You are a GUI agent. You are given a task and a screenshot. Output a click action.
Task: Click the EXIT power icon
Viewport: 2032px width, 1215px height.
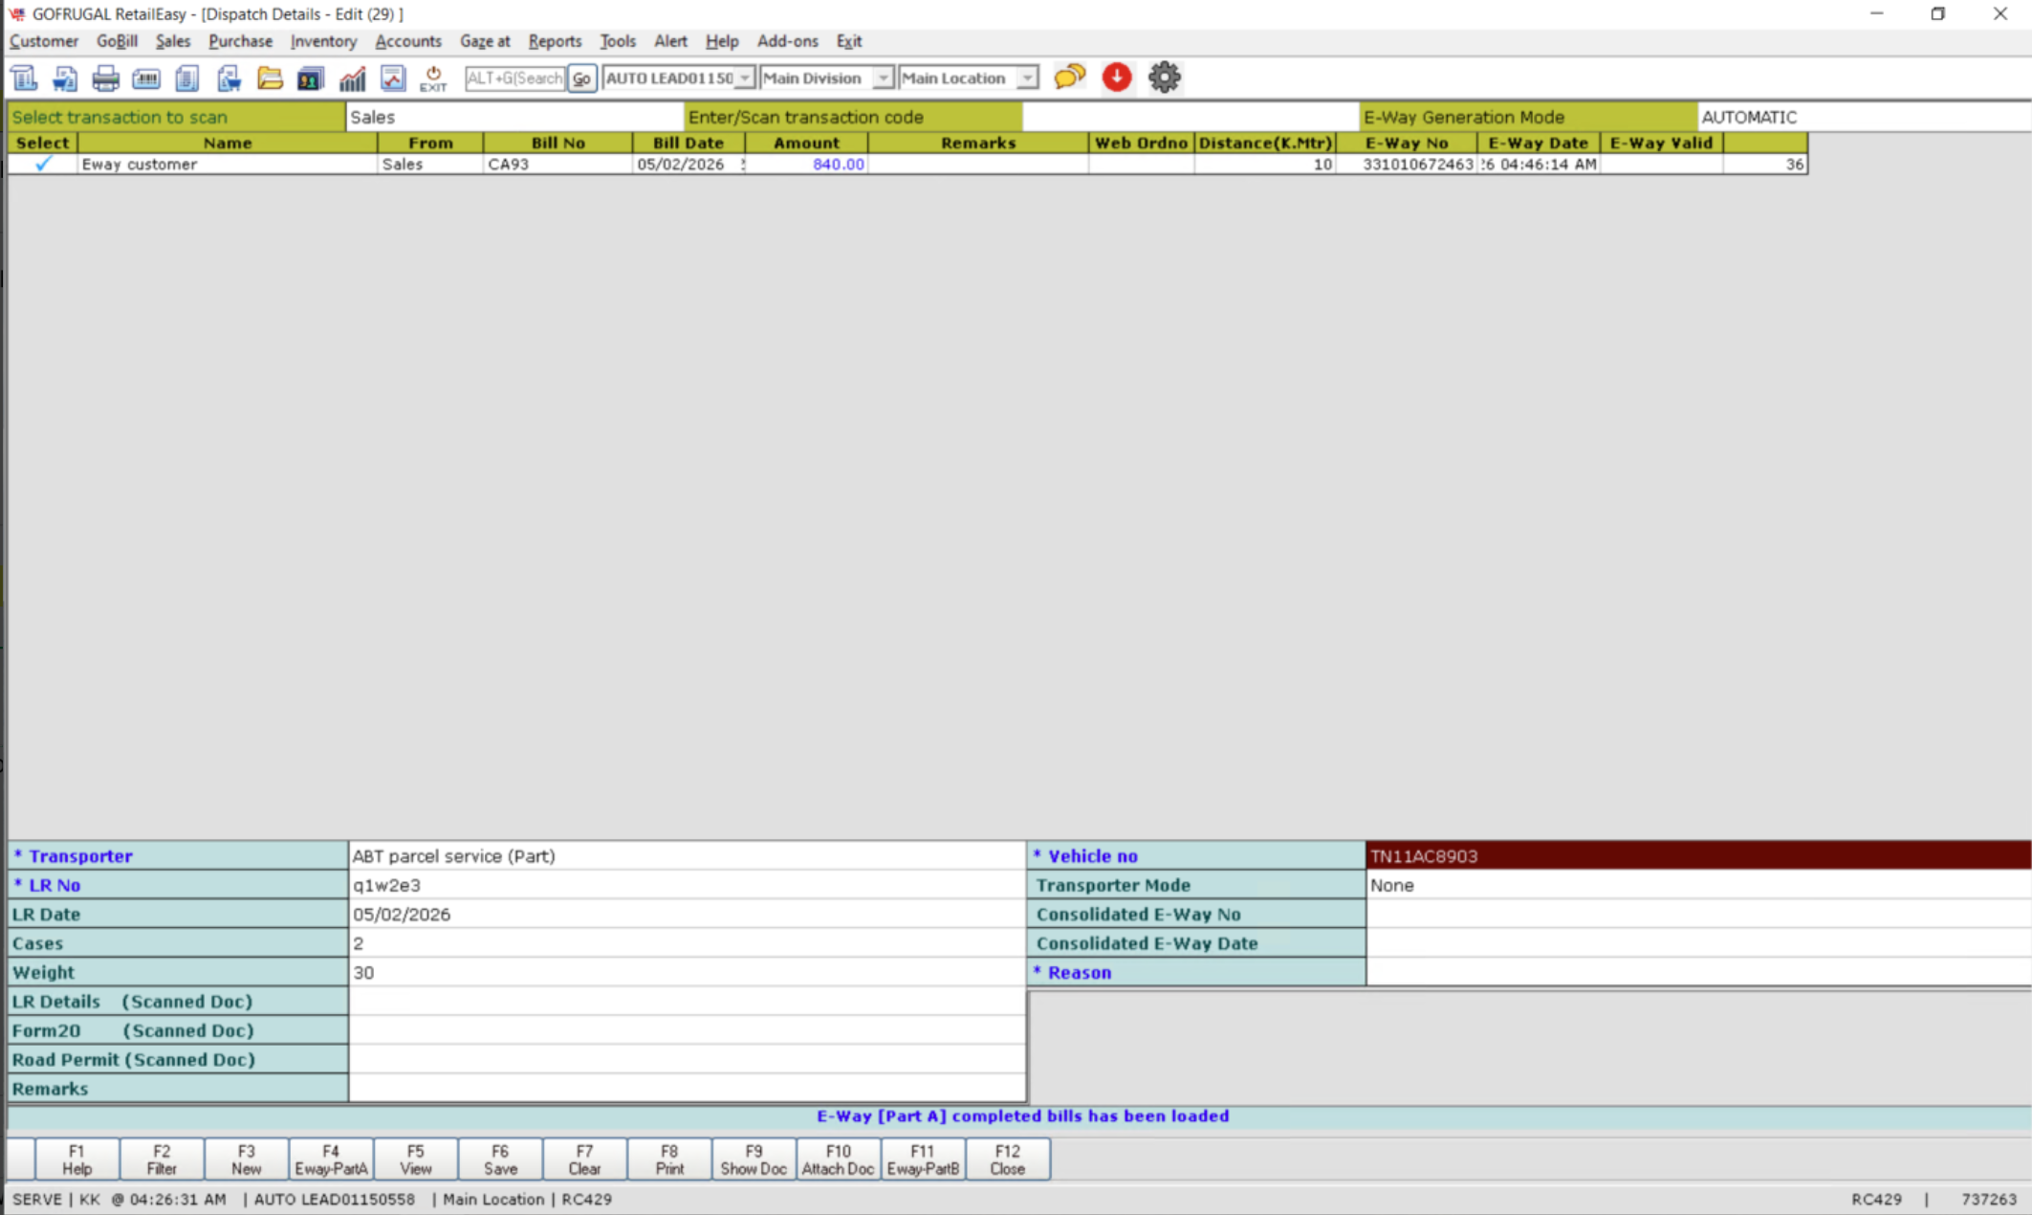tap(433, 78)
